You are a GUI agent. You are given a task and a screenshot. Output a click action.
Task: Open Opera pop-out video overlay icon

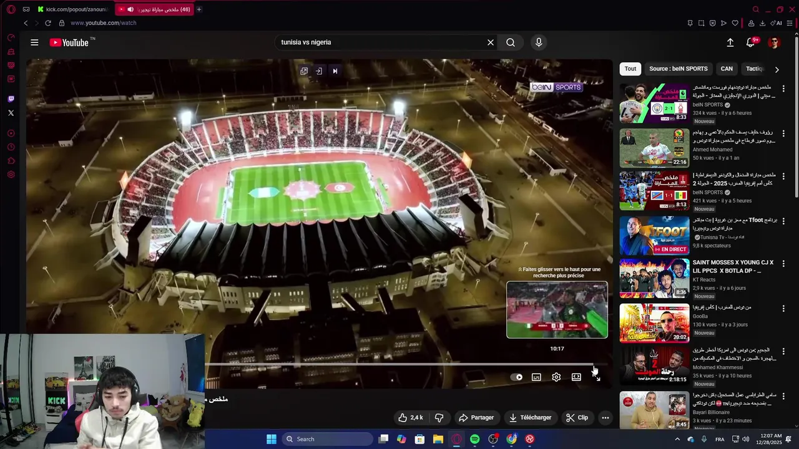pyautogui.click(x=304, y=71)
